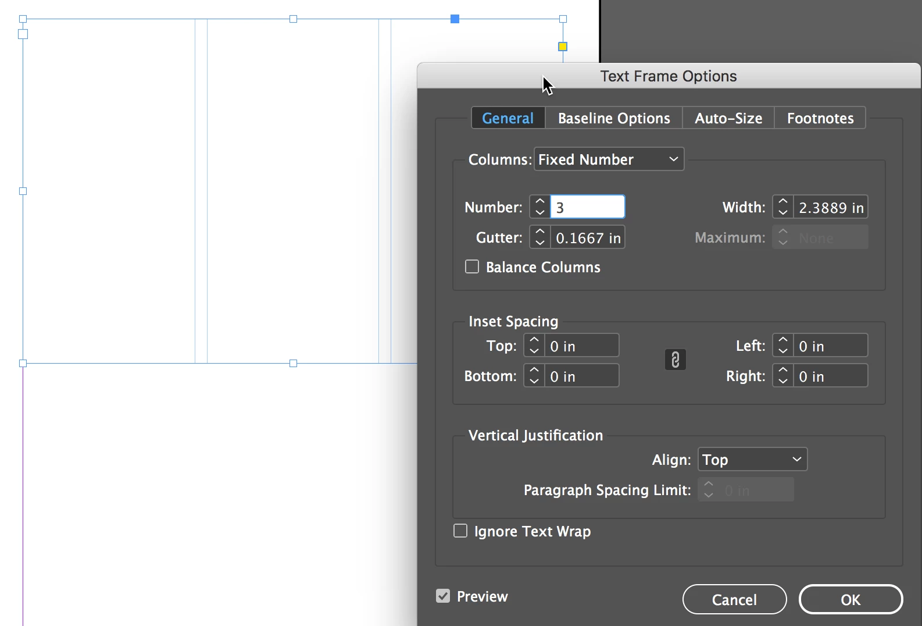The height and width of the screenshot is (626, 922).
Task: Click the Gutter stepper arrows
Action: 540,237
